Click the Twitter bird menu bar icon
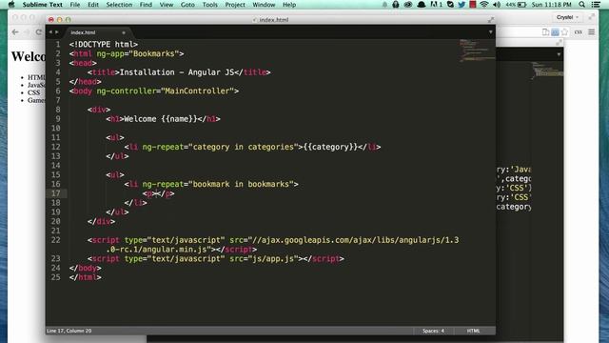Viewport: 609px width, 343px height. (462, 5)
